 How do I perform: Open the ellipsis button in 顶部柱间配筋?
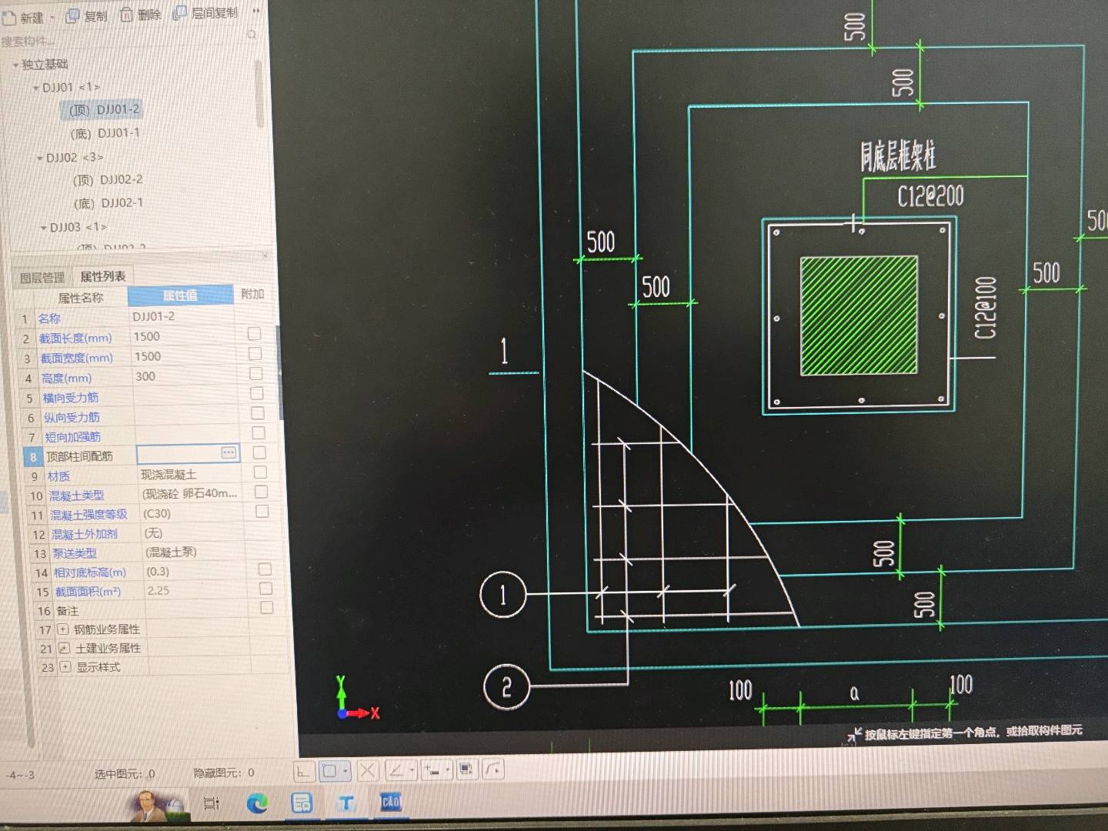(x=229, y=452)
